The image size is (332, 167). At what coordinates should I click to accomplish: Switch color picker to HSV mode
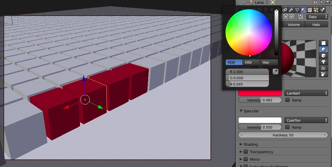coord(251,62)
